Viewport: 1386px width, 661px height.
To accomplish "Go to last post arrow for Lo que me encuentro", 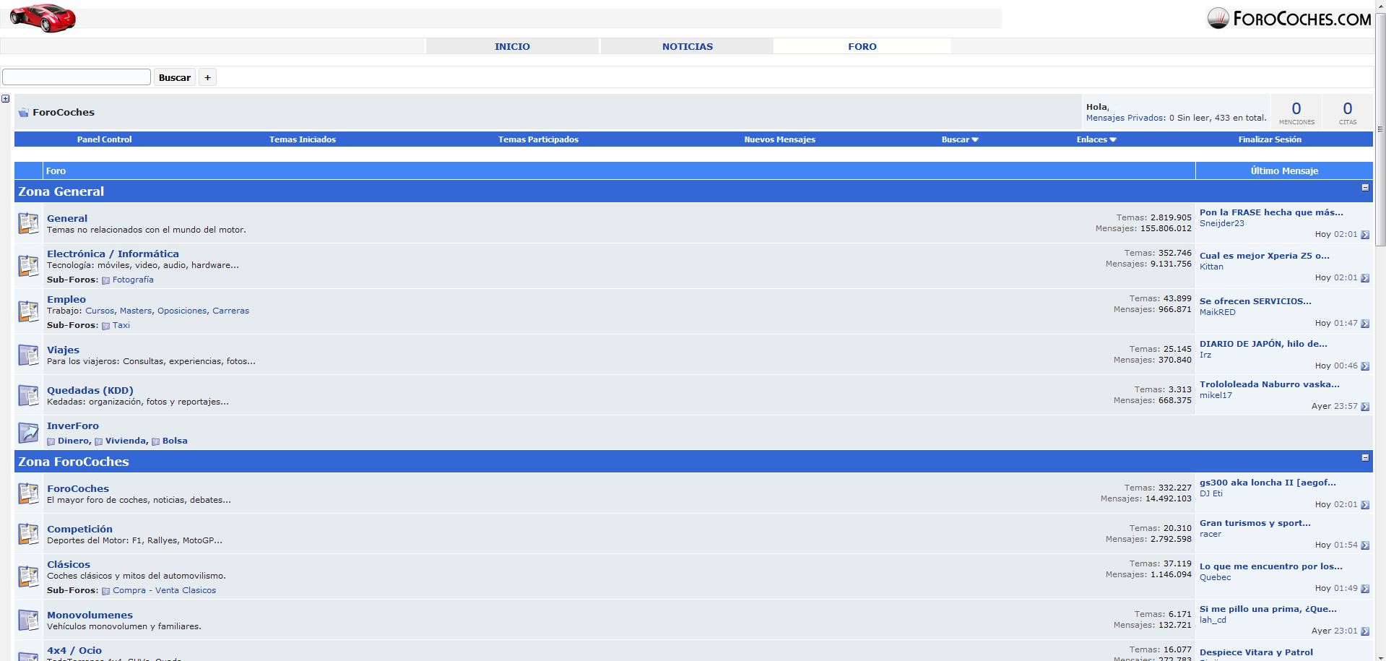I will click(x=1365, y=589).
